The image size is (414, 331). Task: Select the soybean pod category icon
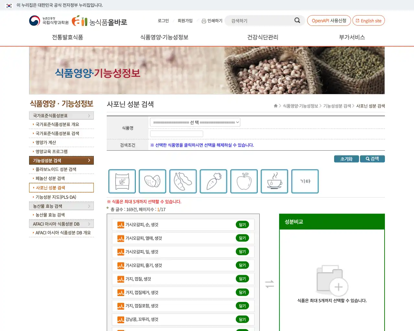pos(183,181)
